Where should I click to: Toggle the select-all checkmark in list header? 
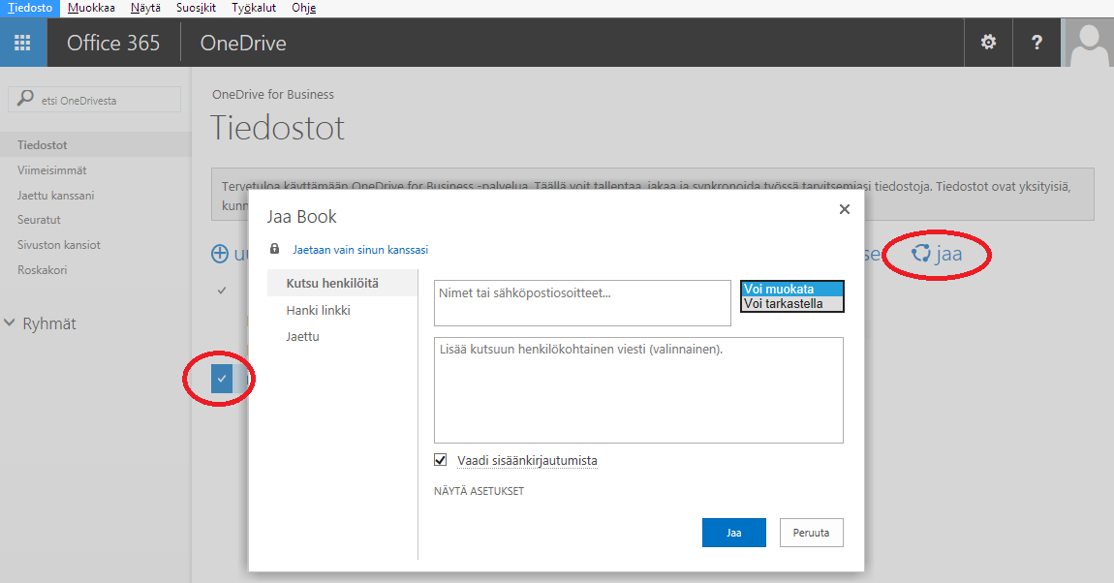click(222, 291)
